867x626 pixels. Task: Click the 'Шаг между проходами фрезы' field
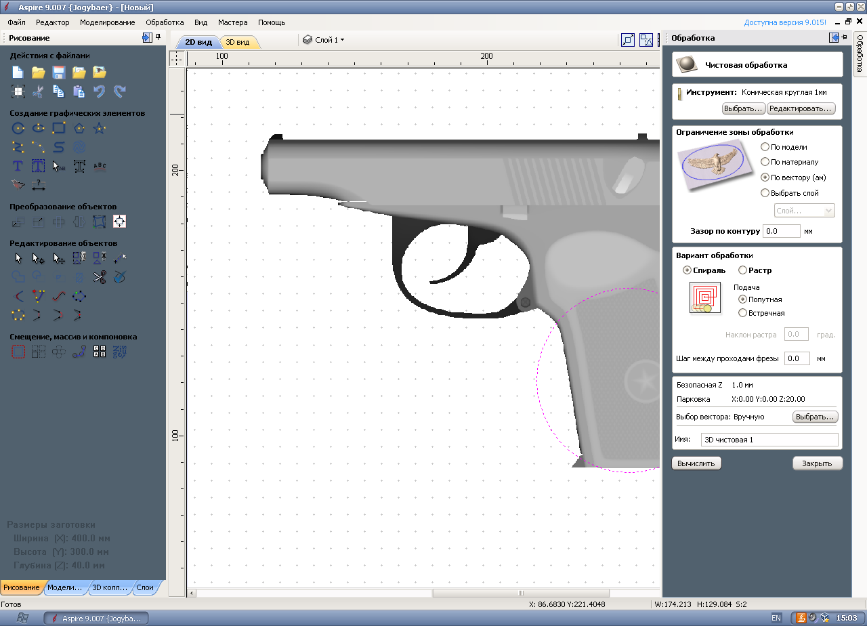click(x=797, y=358)
